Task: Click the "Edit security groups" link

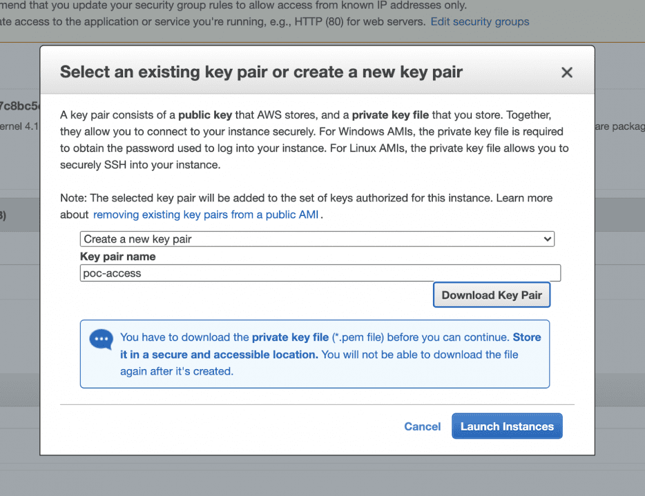Action: [480, 21]
